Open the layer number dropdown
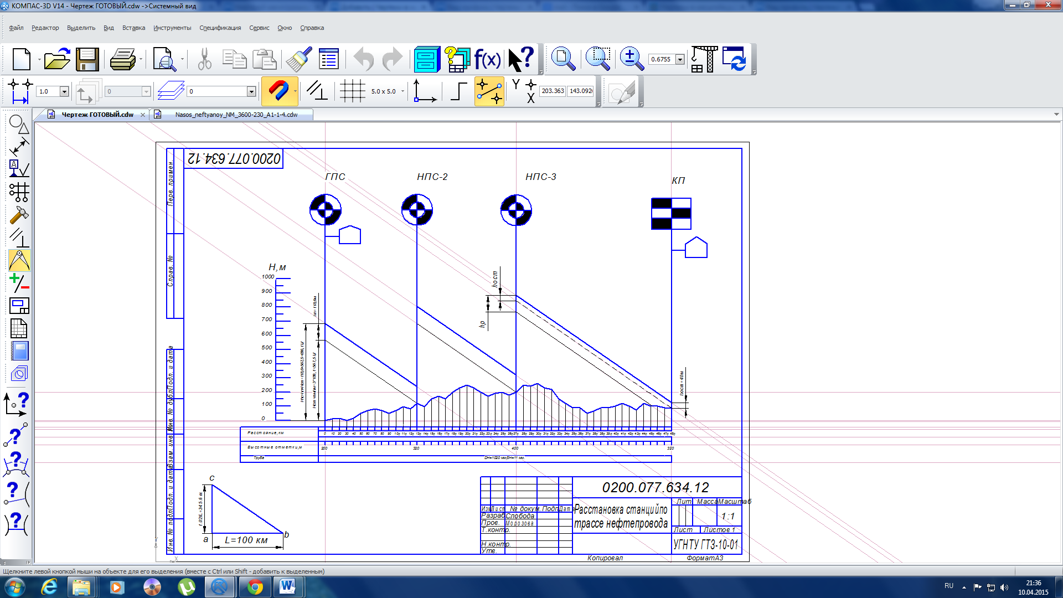This screenshot has width=1063, height=598. [251, 91]
